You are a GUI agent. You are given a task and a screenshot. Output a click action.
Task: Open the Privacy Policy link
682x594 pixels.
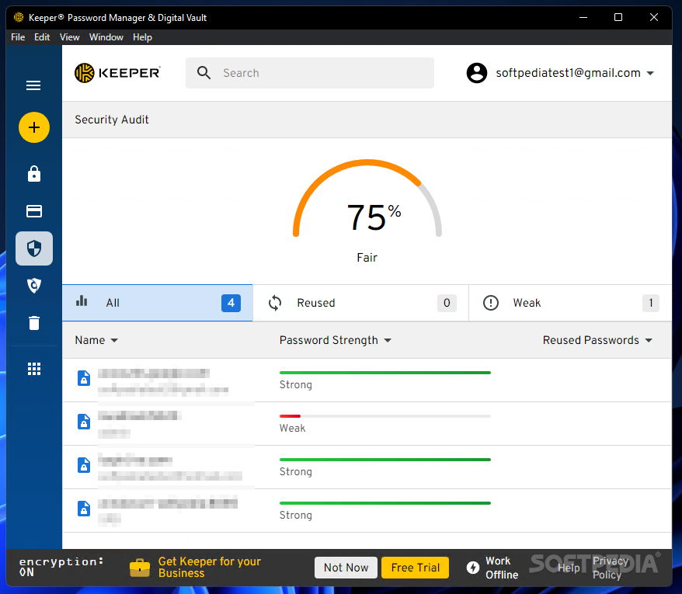(x=610, y=568)
